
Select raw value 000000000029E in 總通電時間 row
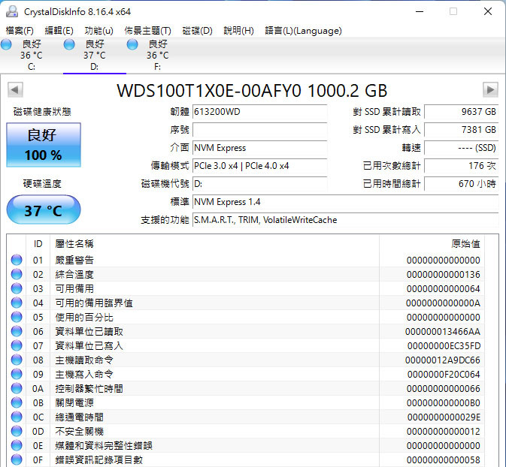click(444, 417)
